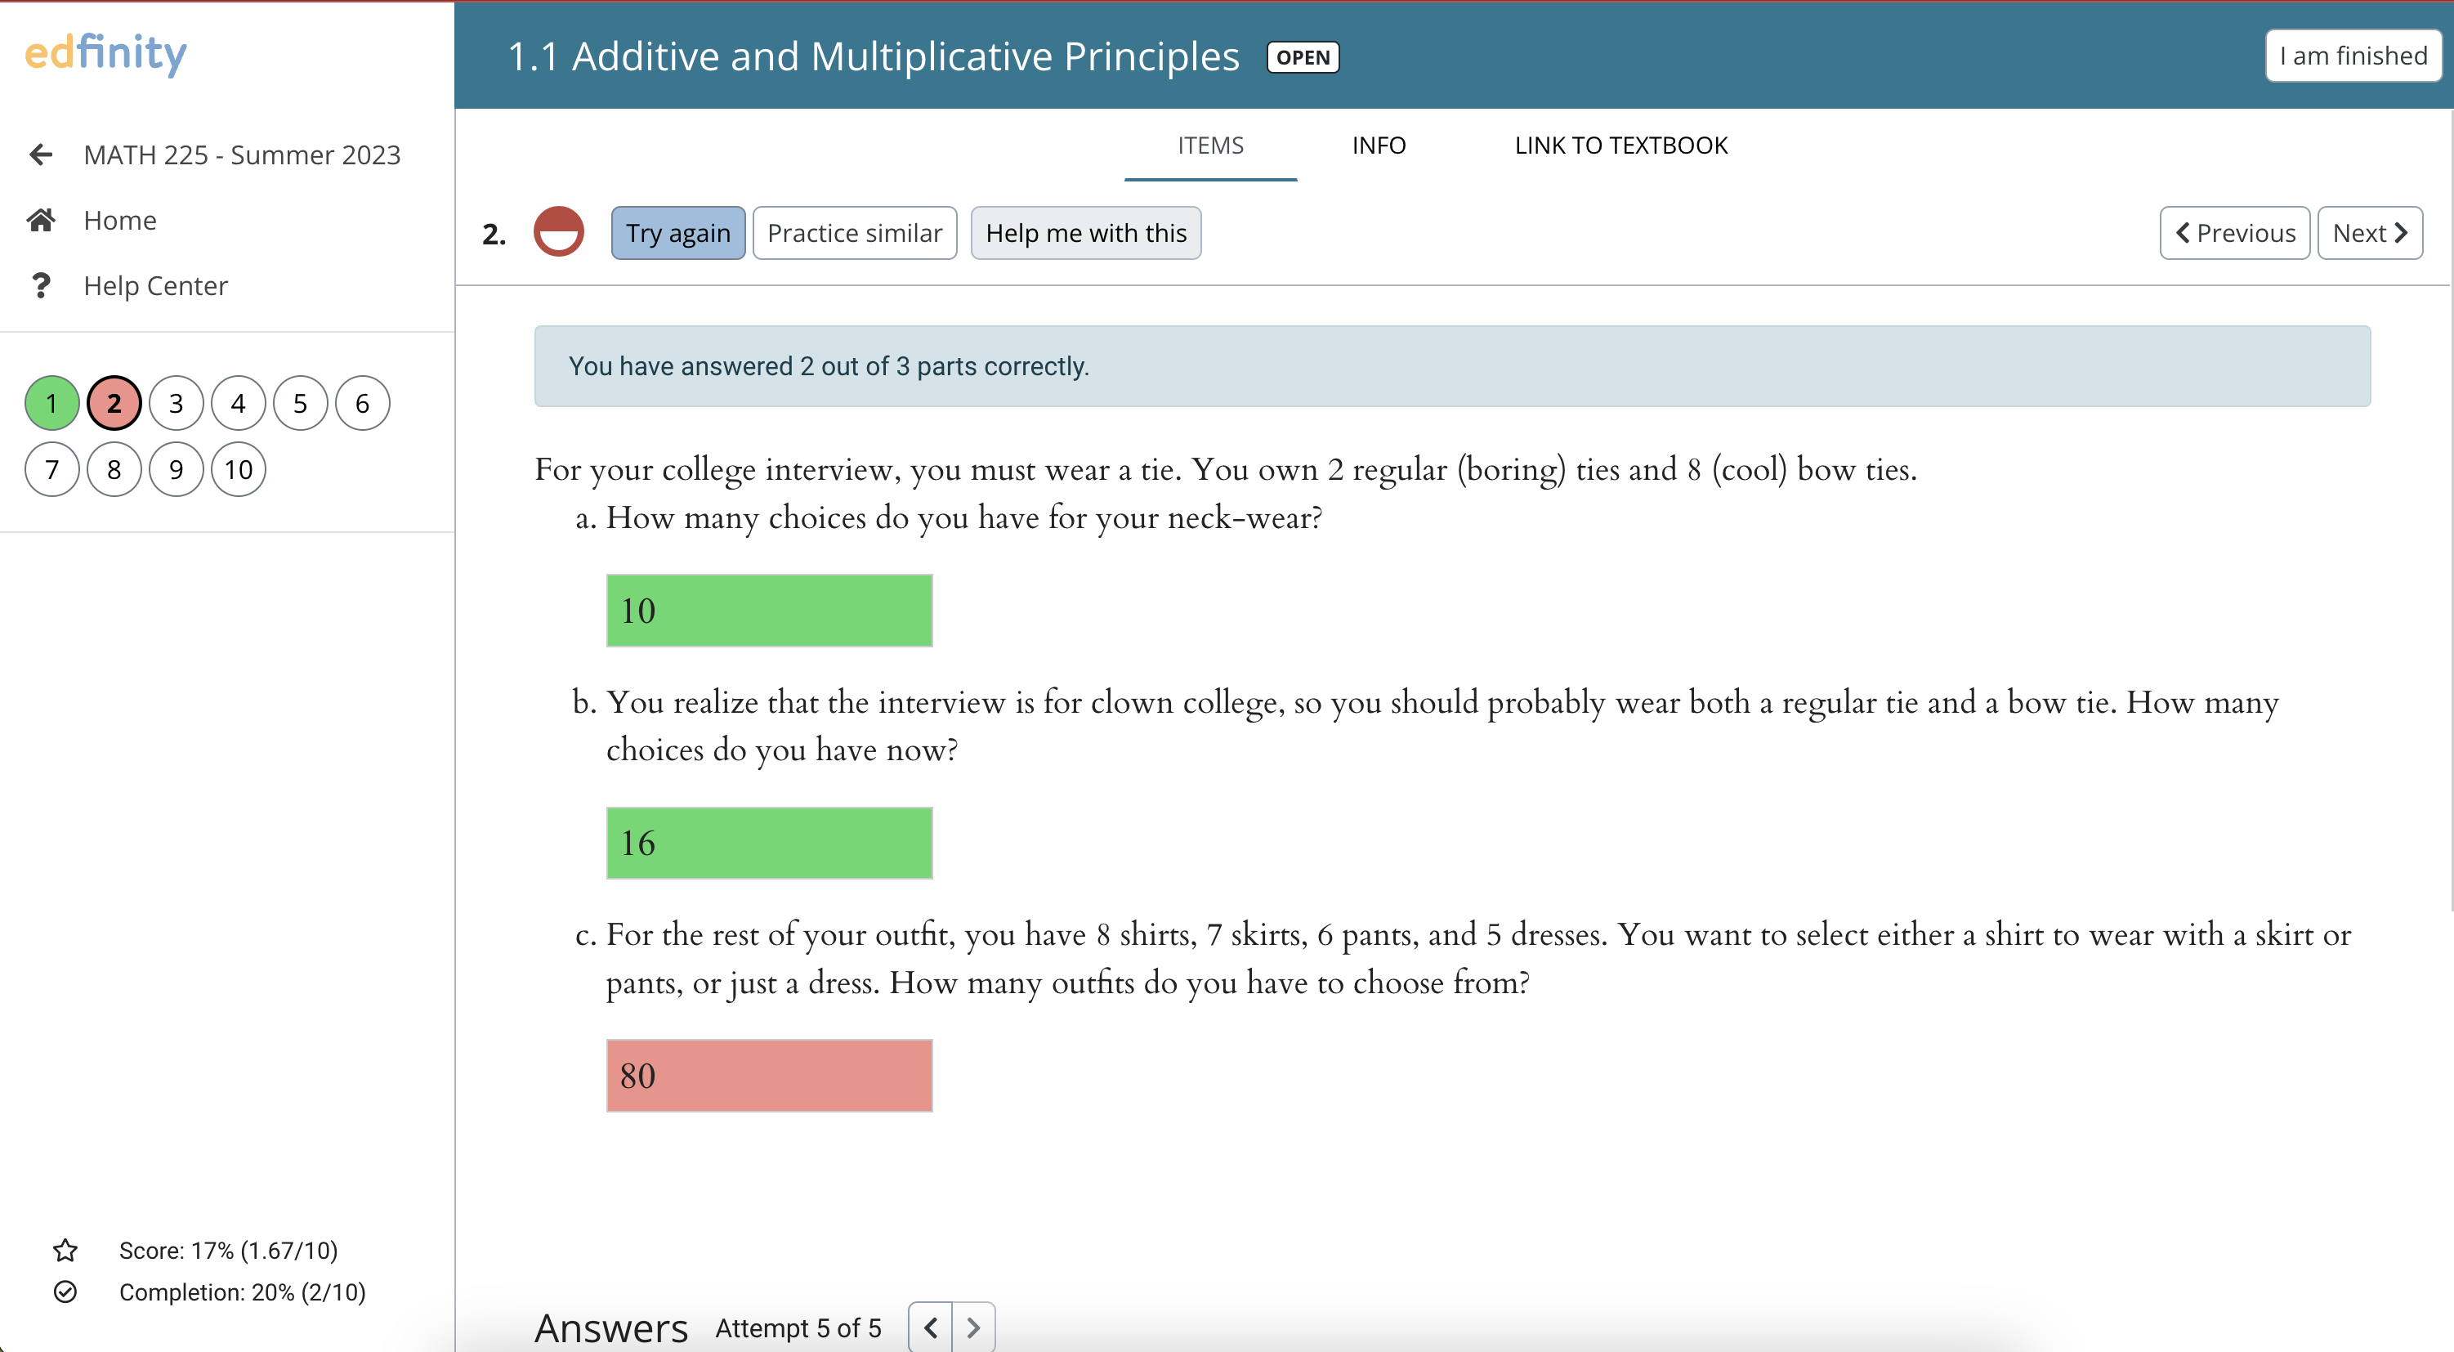The width and height of the screenshot is (2454, 1352).
Task: Navigate to answer attempt previous arrow
Action: [928, 1325]
